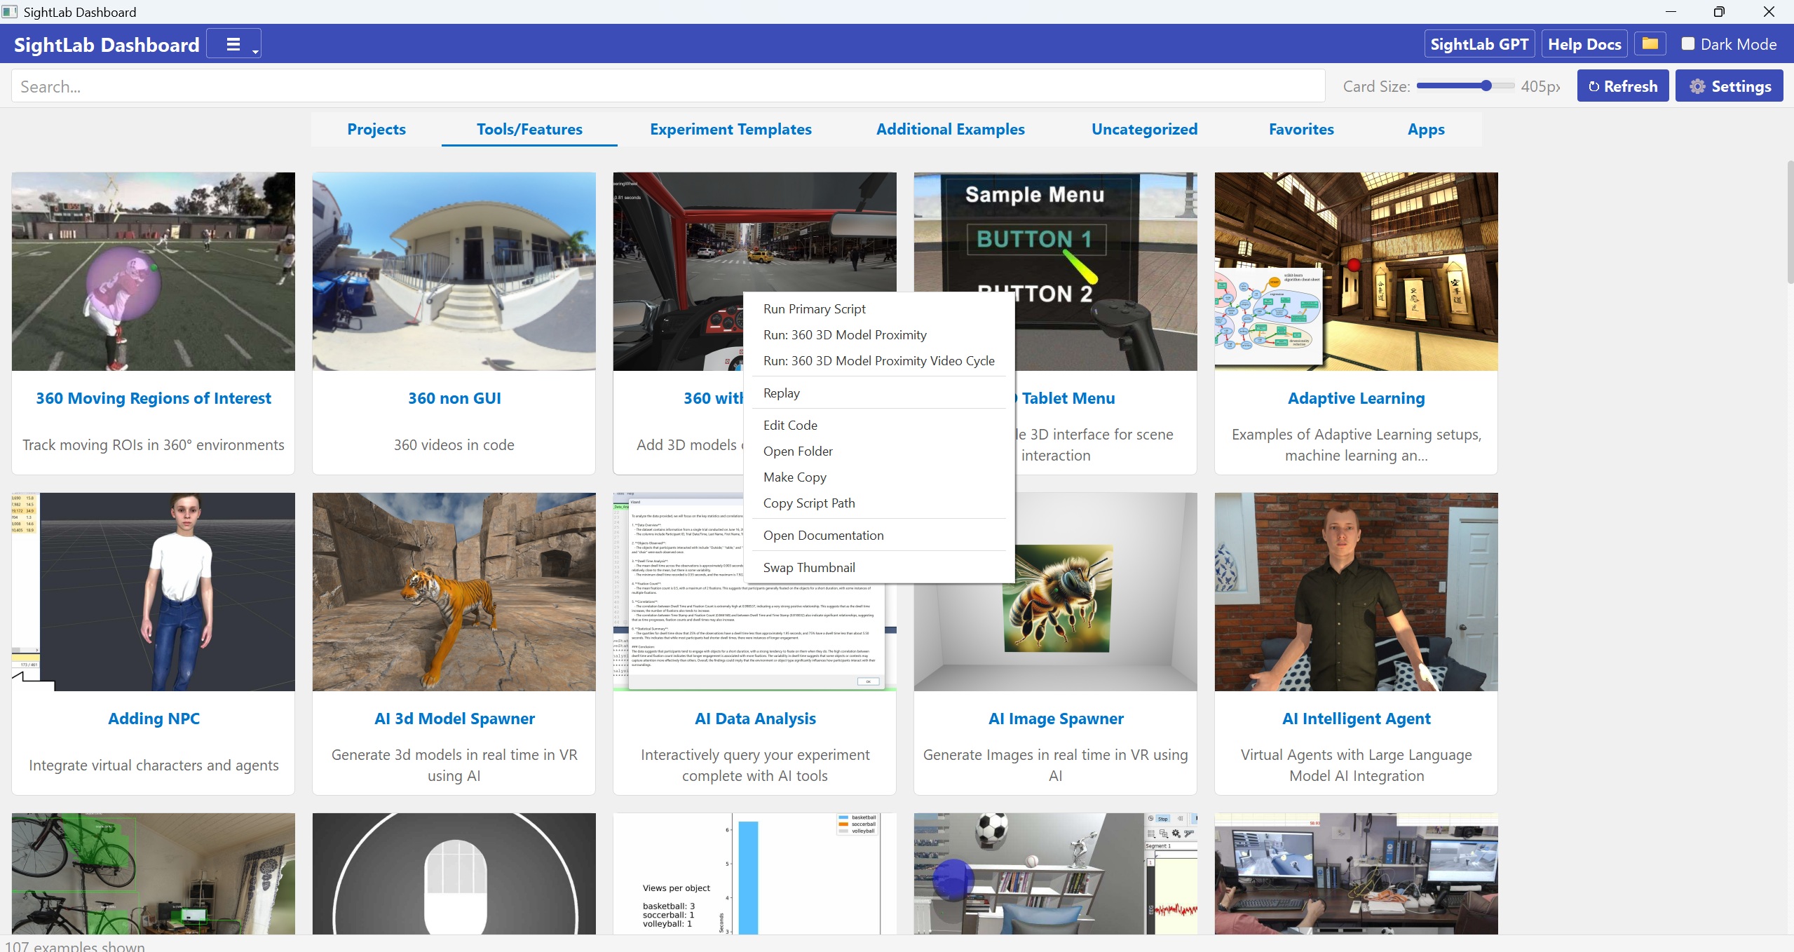The height and width of the screenshot is (952, 1794).
Task: Click into the Search field
Action: 666,86
